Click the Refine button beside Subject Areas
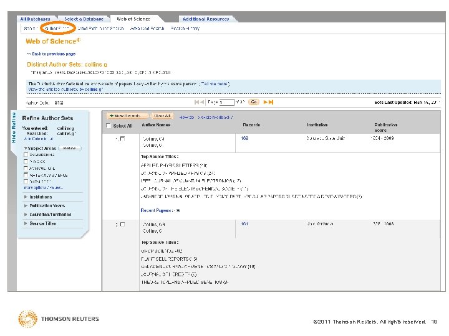Image resolution: width=449 pixels, height=336 pixels. (x=70, y=148)
